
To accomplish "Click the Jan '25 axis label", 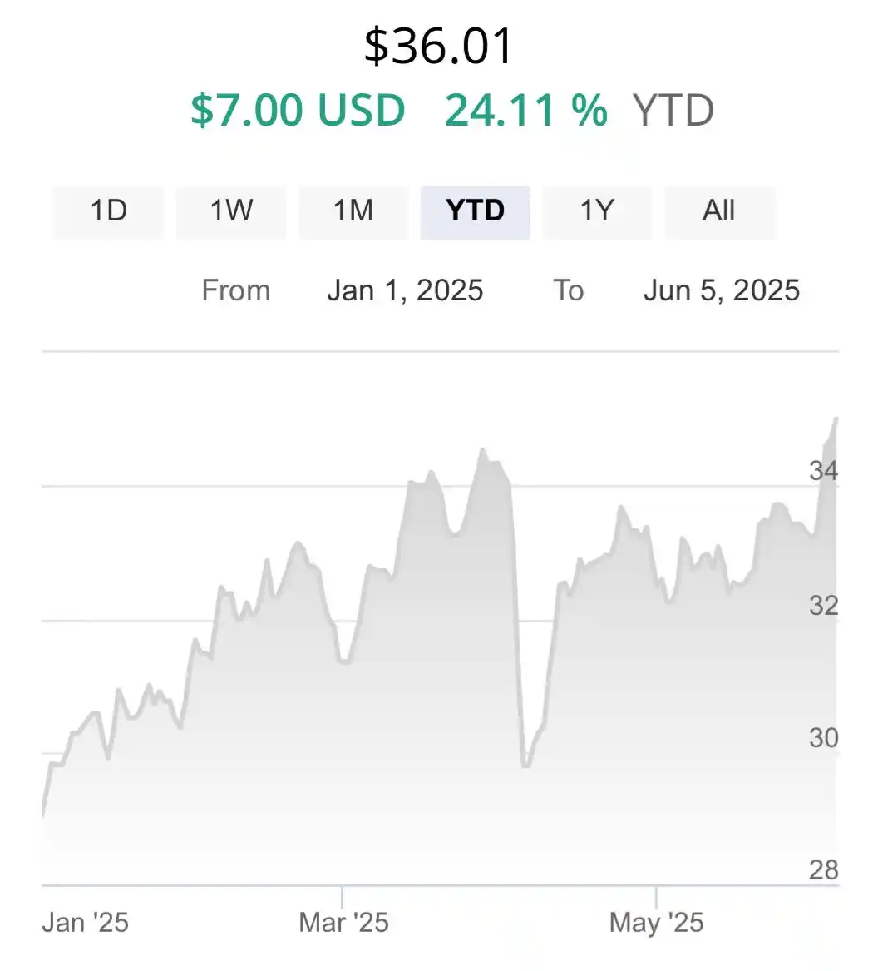I will click(86, 923).
